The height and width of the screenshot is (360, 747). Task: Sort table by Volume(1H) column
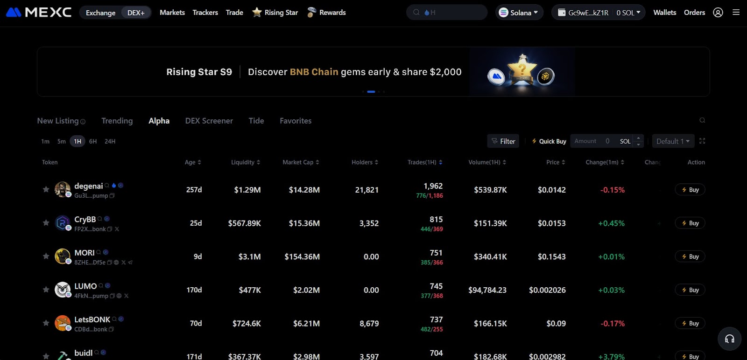coord(487,162)
